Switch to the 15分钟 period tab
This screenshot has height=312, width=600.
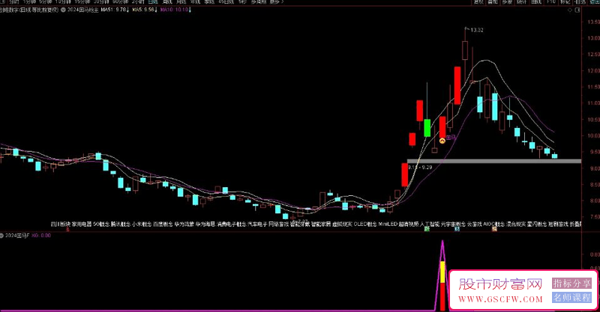[82, 2]
